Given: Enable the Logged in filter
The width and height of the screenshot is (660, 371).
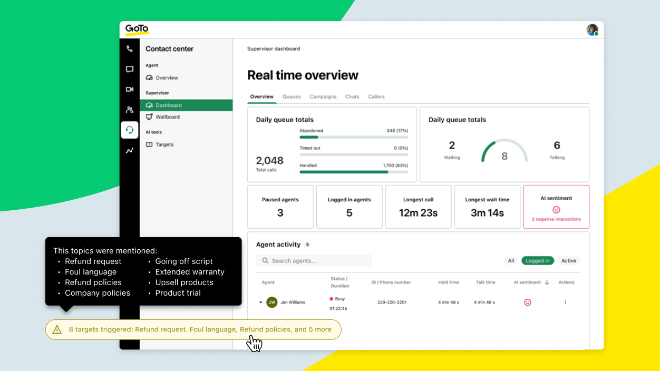Looking at the screenshot, I should (537, 260).
